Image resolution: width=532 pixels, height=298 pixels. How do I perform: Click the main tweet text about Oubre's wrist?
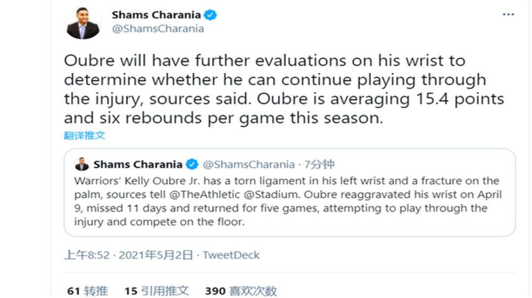coord(284,89)
